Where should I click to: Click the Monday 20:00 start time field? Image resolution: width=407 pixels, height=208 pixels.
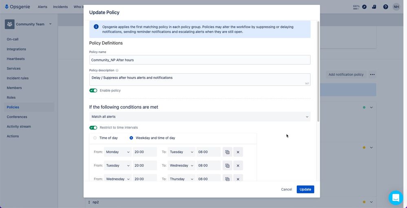click(x=145, y=152)
